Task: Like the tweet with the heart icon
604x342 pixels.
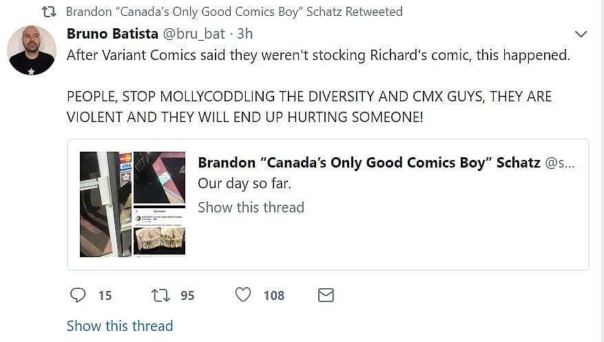Action: (243, 295)
